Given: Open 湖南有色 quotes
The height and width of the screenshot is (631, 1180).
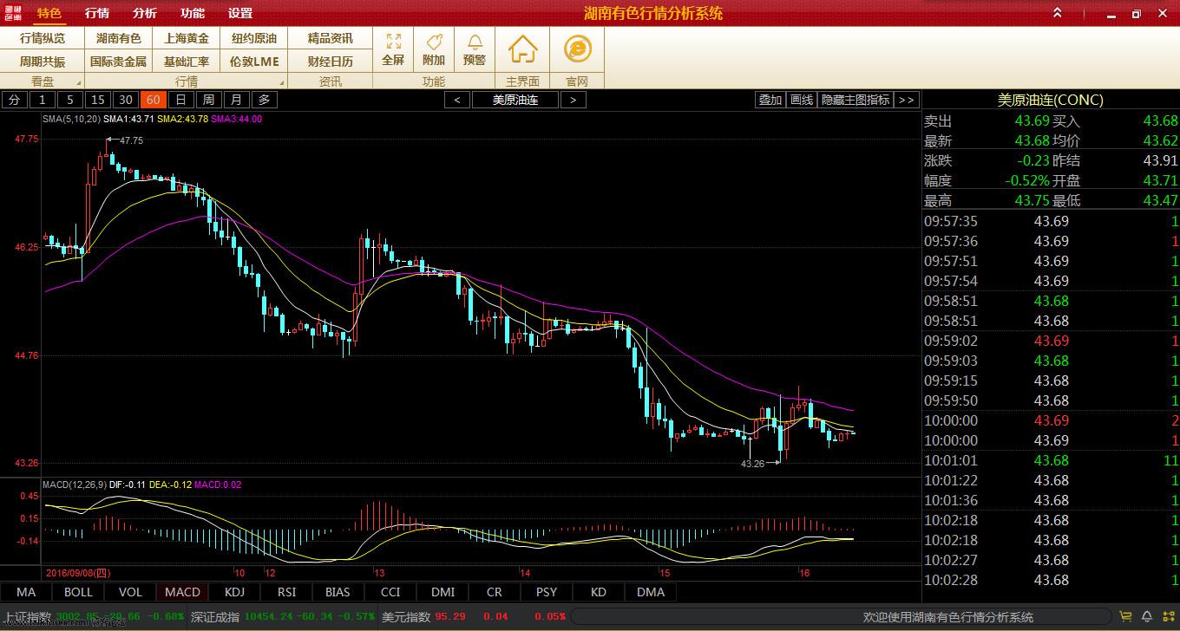Looking at the screenshot, I should (119, 38).
